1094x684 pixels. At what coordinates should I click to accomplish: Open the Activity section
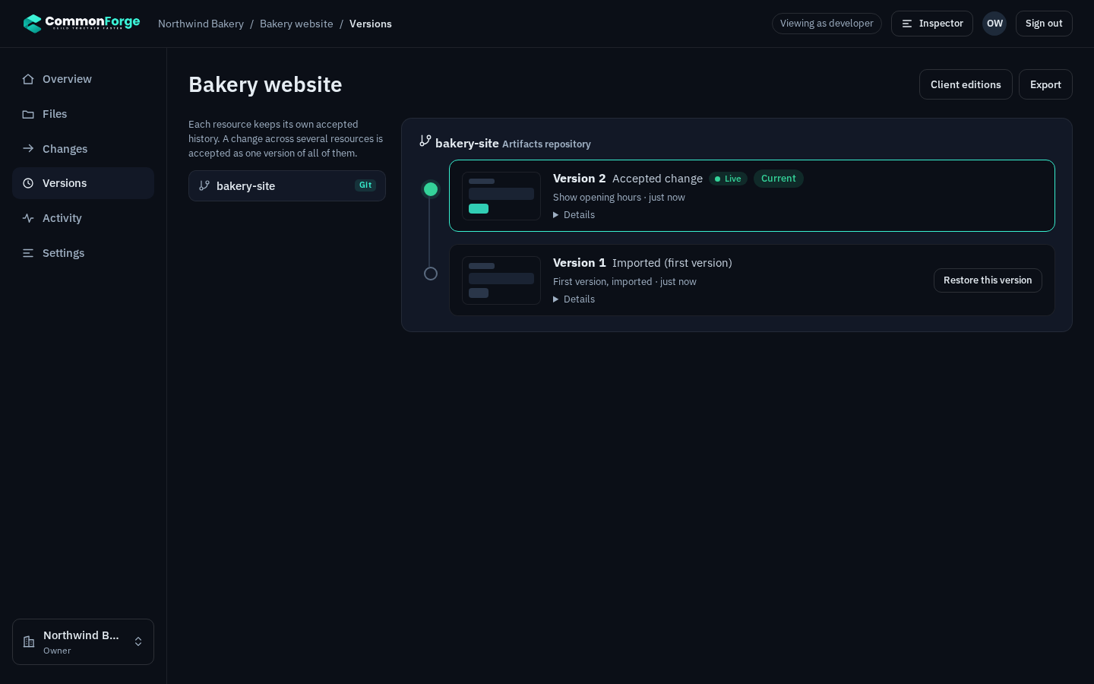tap(83, 218)
